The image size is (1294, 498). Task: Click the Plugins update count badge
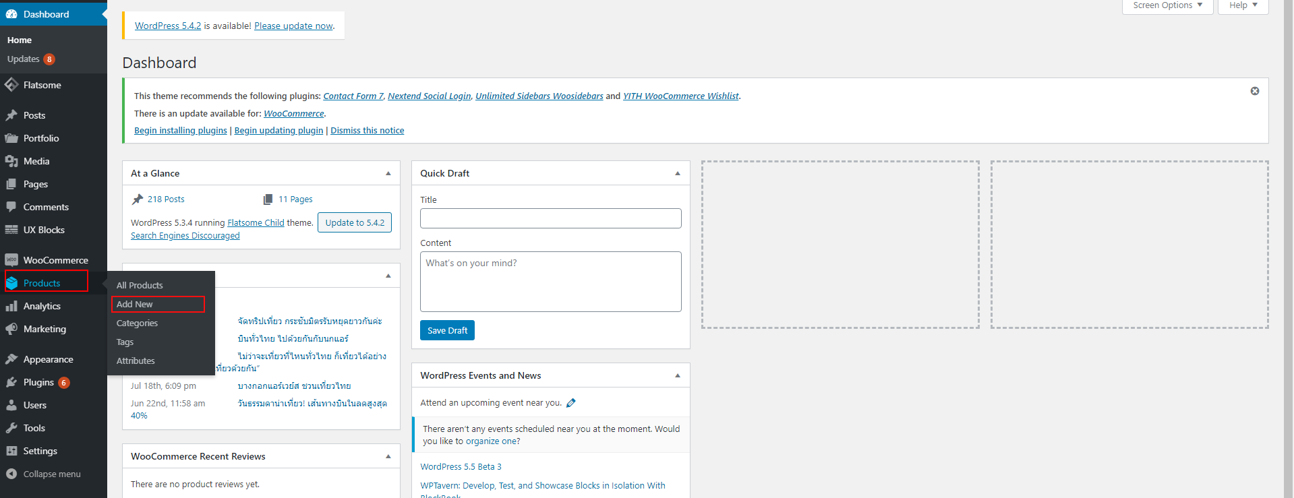(64, 383)
